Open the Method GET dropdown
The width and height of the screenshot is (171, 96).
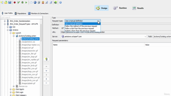pos(63,28)
